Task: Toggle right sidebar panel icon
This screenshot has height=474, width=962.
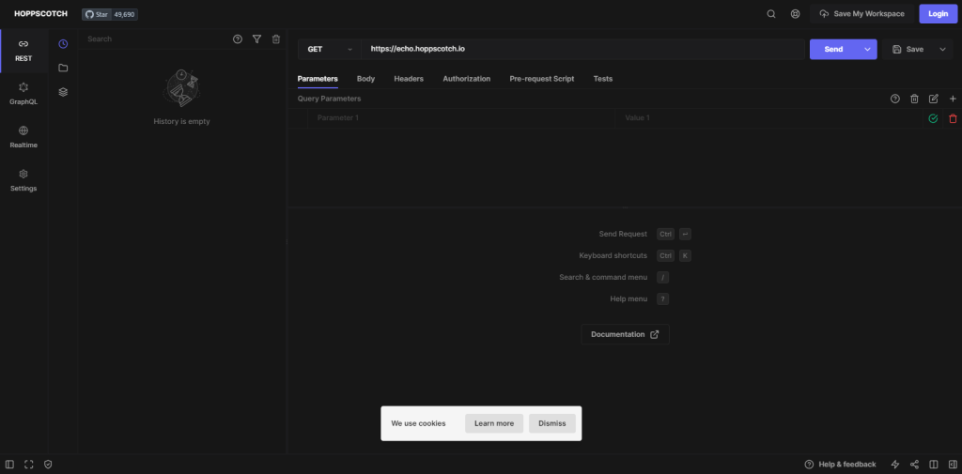Action: pos(953,465)
